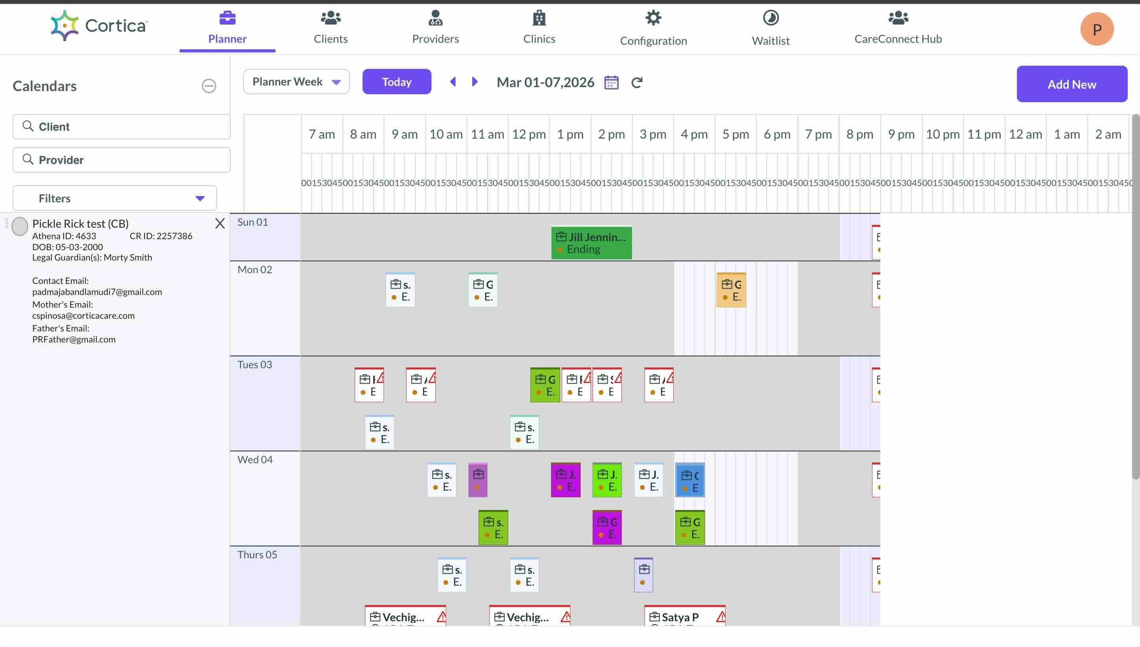Open the magenta J. appointment on Wednesday 1 pm
The height and width of the screenshot is (647, 1140).
click(x=565, y=480)
